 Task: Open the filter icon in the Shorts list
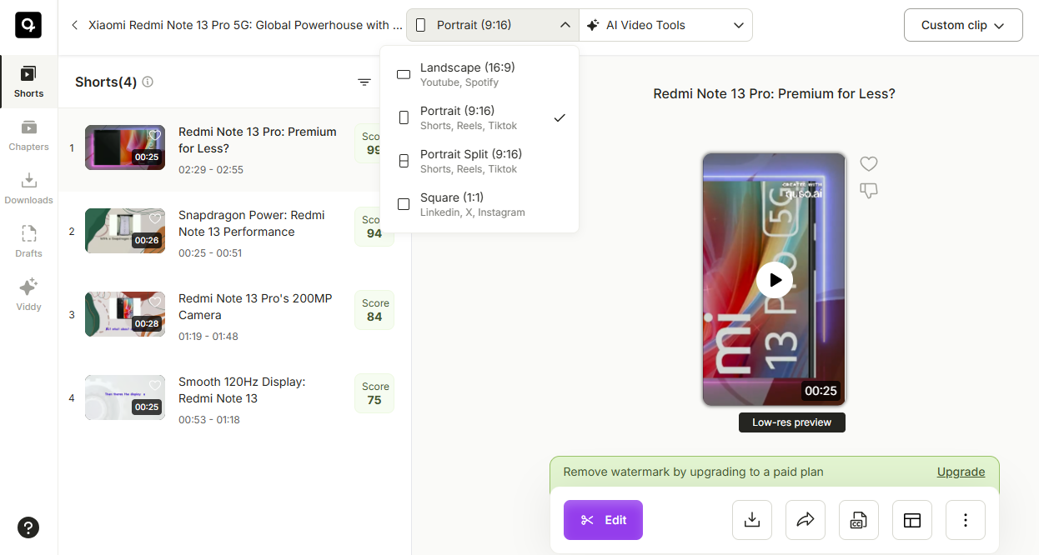pyautogui.click(x=364, y=82)
